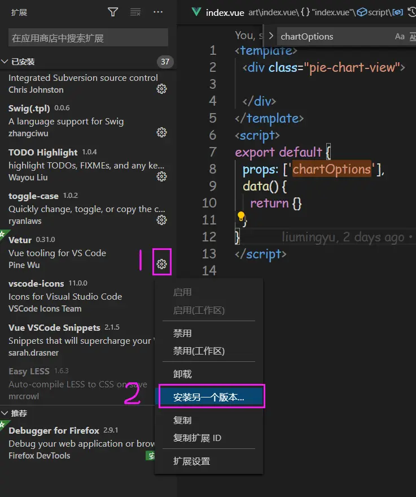Image resolution: width=416 pixels, height=497 pixels.
Task: Open gear menu for Integrated Subversion extension
Action: (x=161, y=89)
